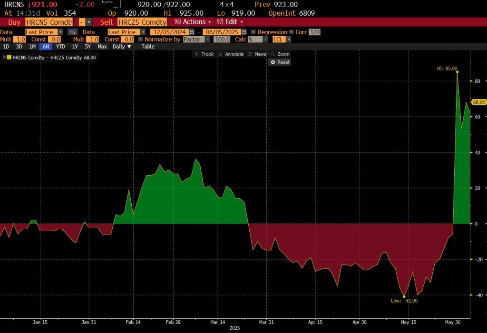Enable the Regression checkbox
Image resolution: width=487 pixels, height=333 pixels.
[x=253, y=32]
